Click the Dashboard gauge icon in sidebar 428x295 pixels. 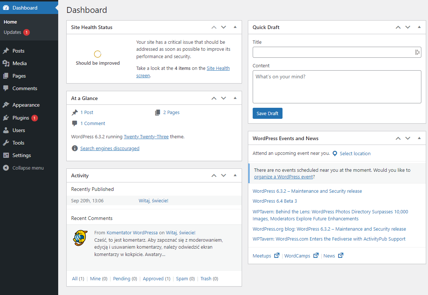(6, 8)
